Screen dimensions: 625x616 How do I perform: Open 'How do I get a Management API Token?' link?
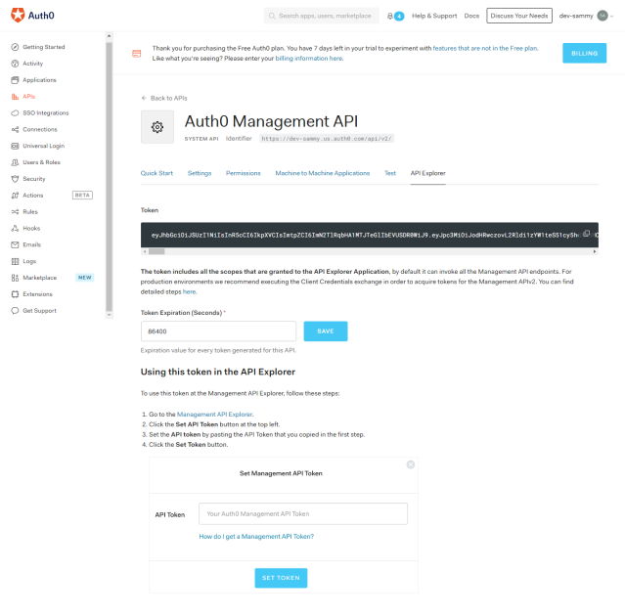point(256,536)
